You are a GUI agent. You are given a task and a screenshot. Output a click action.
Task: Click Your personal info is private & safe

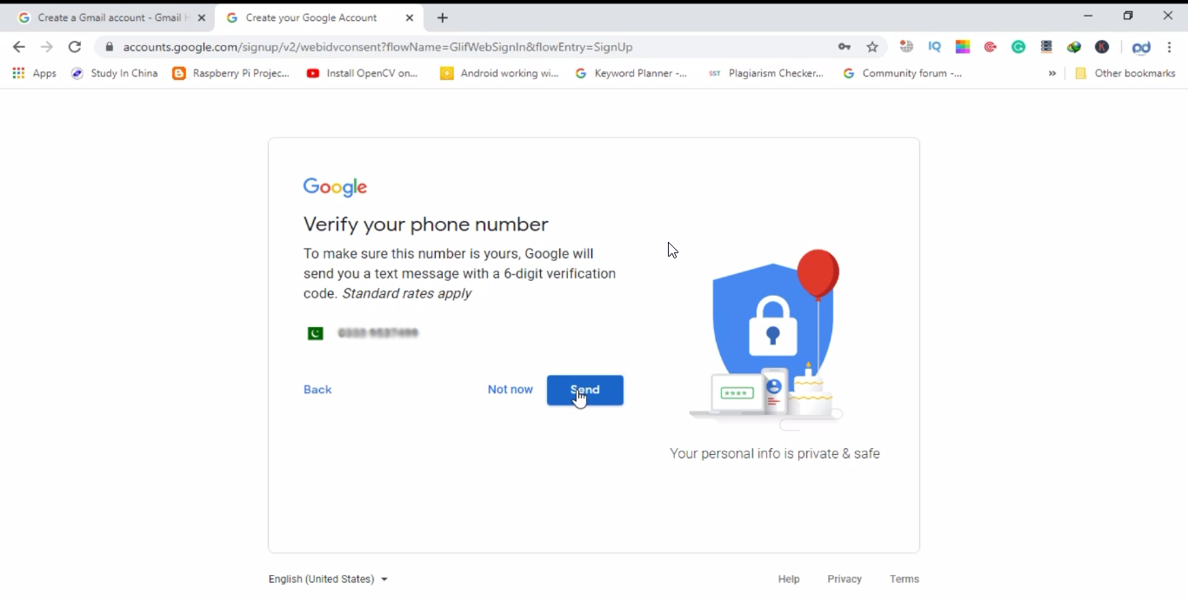(x=775, y=453)
